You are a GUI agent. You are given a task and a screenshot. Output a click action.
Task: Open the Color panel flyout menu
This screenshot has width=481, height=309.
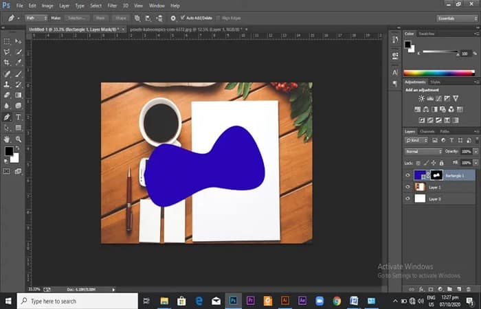(476, 34)
